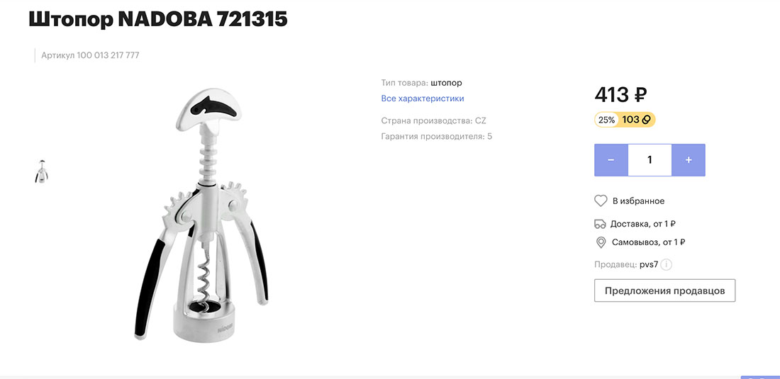The width and height of the screenshot is (780, 379).
Task: Click the heart favorites icon
Action: [x=601, y=201]
